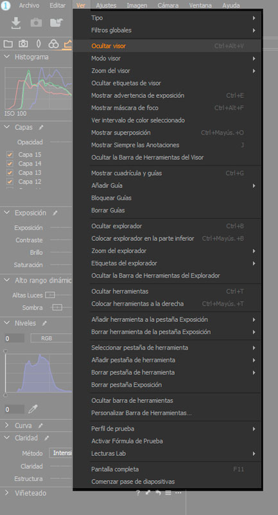Click the camera capture icon in toolbar
Image resolution: width=278 pixels, height=515 pixels.
coord(36,23)
